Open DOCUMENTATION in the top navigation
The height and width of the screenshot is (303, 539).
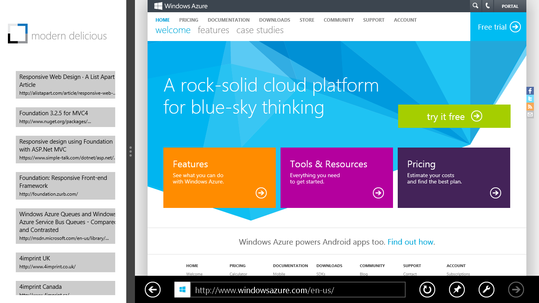click(x=228, y=20)
